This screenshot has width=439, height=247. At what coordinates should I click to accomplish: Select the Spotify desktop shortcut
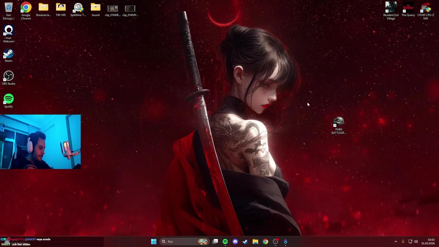click(9, 101)
